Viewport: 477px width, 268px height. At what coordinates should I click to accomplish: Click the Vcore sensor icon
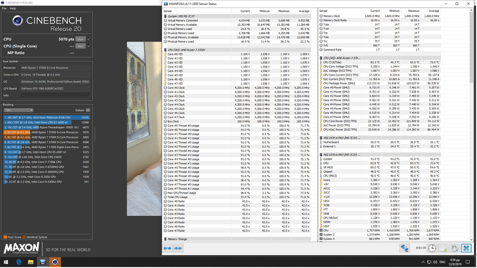coord(321,180)
